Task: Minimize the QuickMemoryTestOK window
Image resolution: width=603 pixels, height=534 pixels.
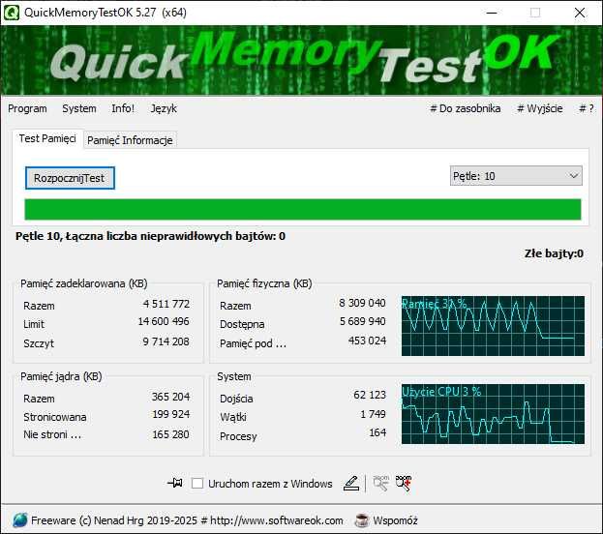Action: (492, 13)
